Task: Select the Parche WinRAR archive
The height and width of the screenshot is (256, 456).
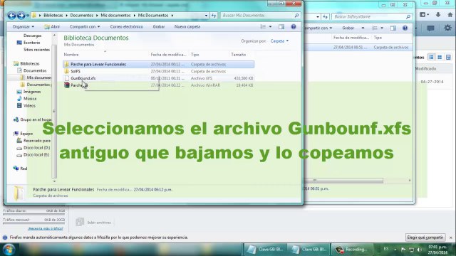Action: click(158, 85)
